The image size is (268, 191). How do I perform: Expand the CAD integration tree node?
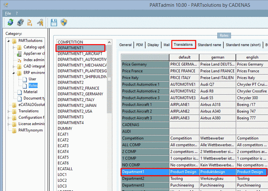point(14,66)
